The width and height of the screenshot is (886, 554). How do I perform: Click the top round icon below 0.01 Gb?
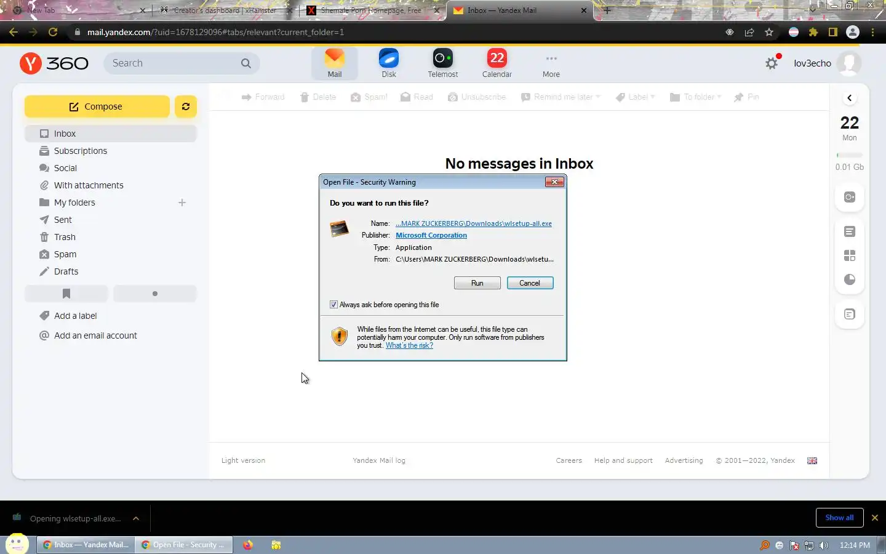pyautogui.click(x=849, y=197)
